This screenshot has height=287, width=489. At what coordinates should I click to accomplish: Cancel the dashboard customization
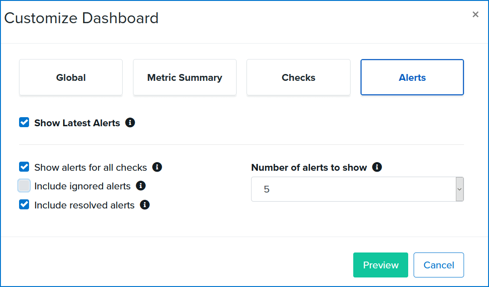439,265
